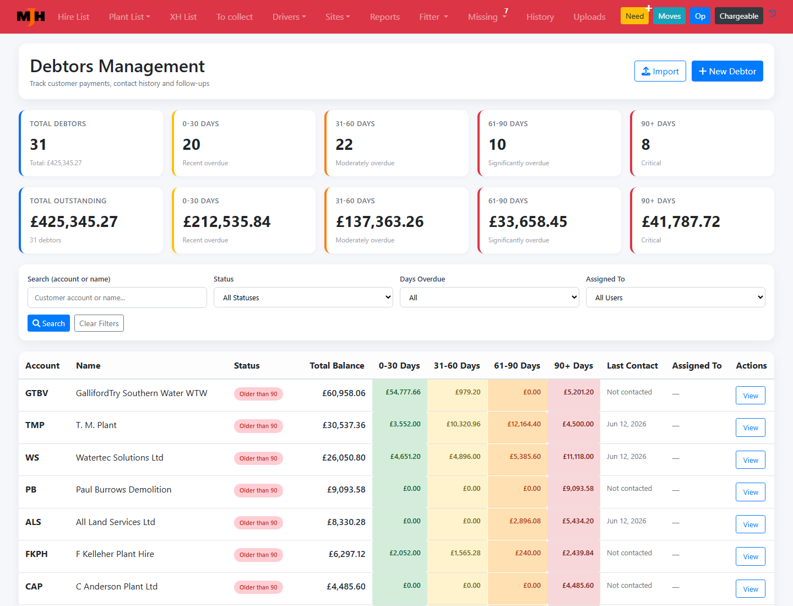793x606 pixels.
Task: Open the Assigned To users dropdown
Action: (x=676, y=297)
